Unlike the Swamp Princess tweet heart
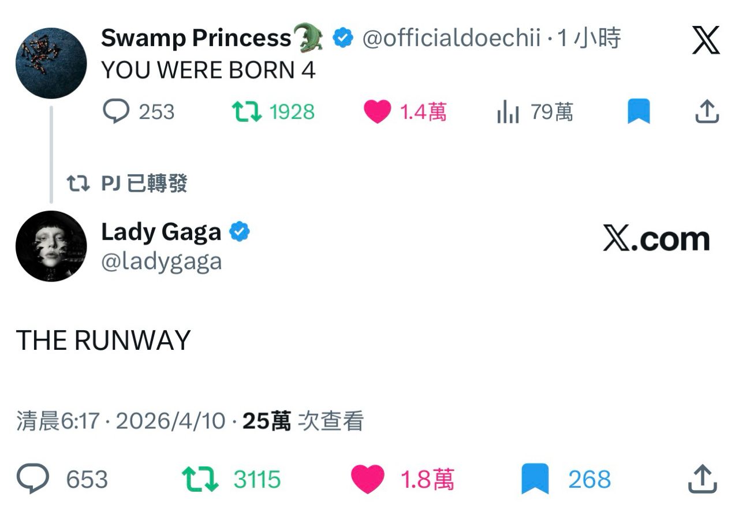Image resolution: width=739 pixels, height=512 pixels. pyautogui.click(x=405, y=111)
